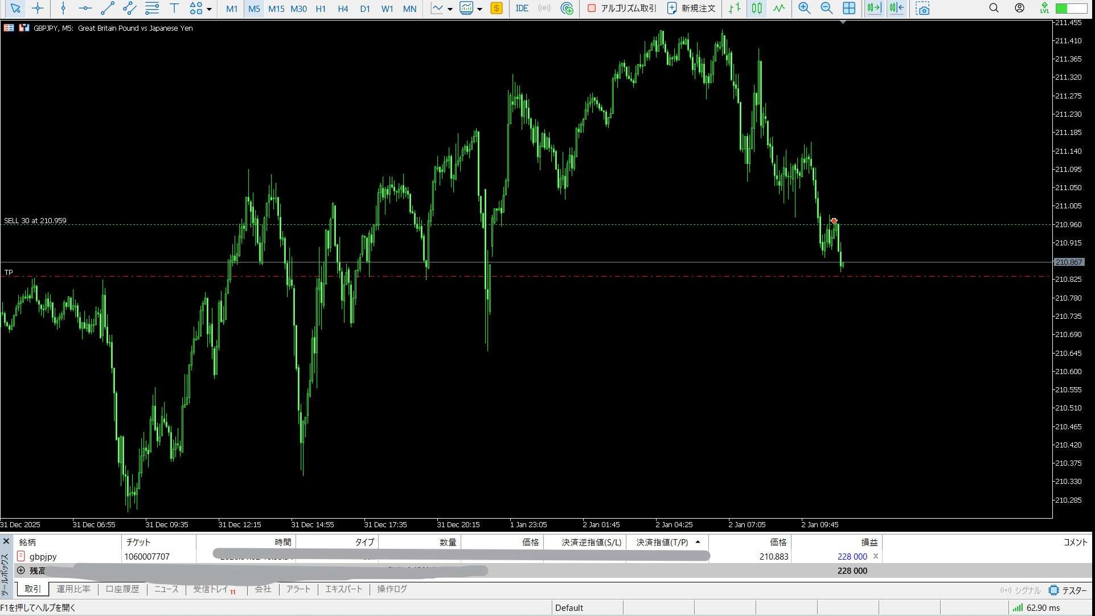Sort by 決済指値(T/P) column header
The width and height of the screenshot is (1095, 616).
[x=662, y=542]
